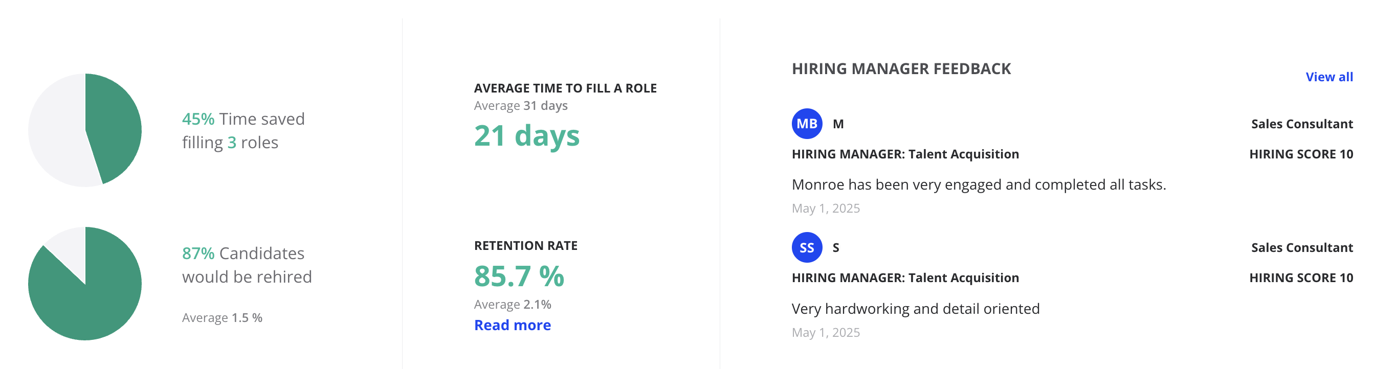Screen dimensions: 1375x369
Task: Open View all hiring manager feedback
Action: point(1328,77)
